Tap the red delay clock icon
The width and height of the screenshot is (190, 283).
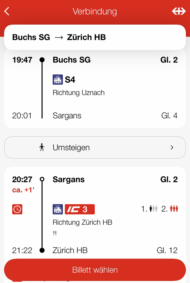click(17, 209)
